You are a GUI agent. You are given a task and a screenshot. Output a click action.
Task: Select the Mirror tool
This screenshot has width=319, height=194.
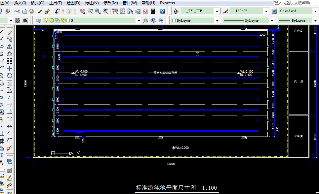pyautogui.click(x=10, y=47)
